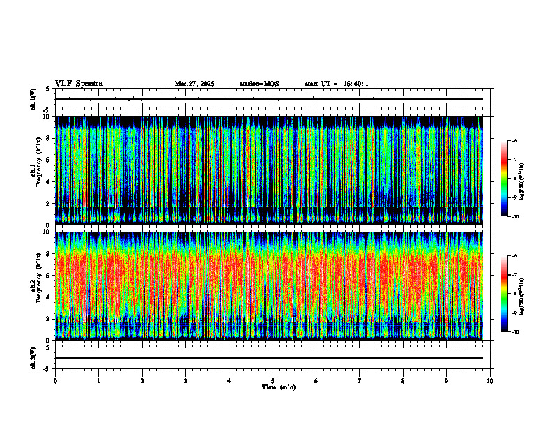
Task: Click time axis tick label '10'
Action: [490, 381]
